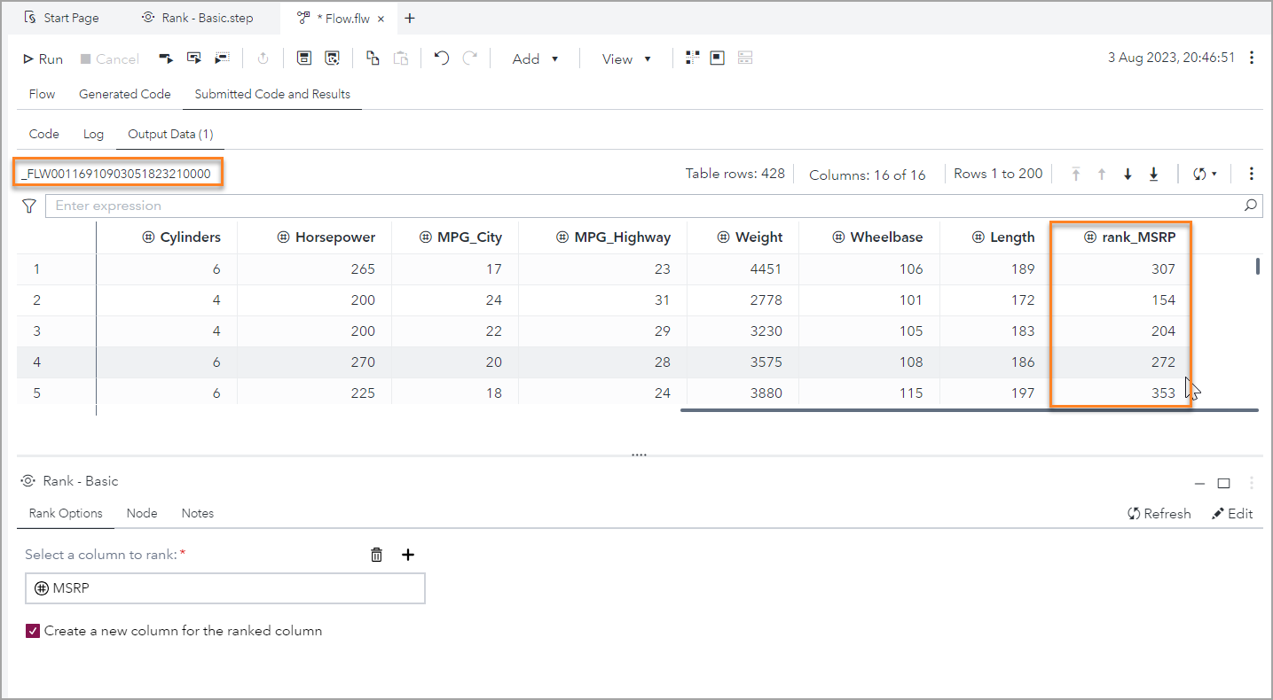Switch to the Generated Code tab
Image resolution: width=1273 pixels, height=700 pixels.
[124, 94]
